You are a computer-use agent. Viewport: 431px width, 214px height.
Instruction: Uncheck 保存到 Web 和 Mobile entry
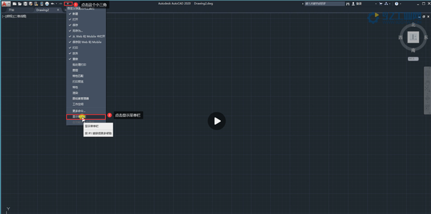tap(86, 42)
